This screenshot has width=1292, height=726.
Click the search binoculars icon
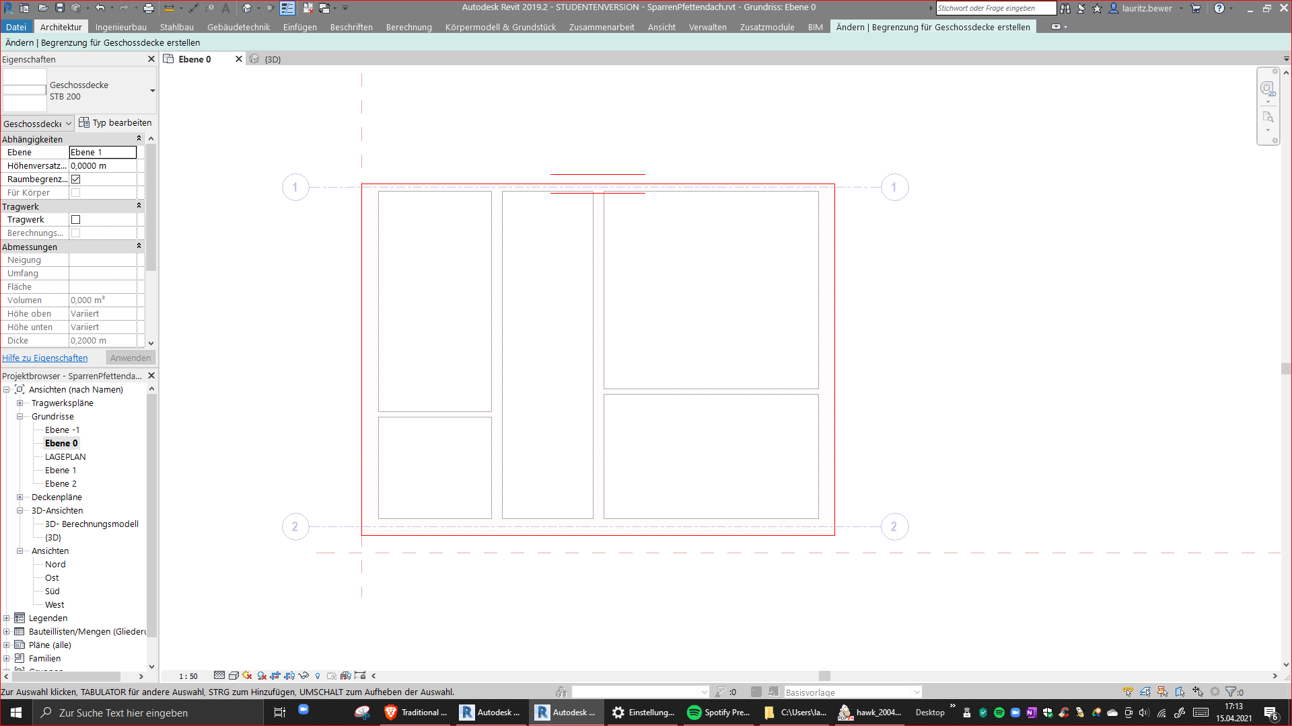coord(1065,8)
